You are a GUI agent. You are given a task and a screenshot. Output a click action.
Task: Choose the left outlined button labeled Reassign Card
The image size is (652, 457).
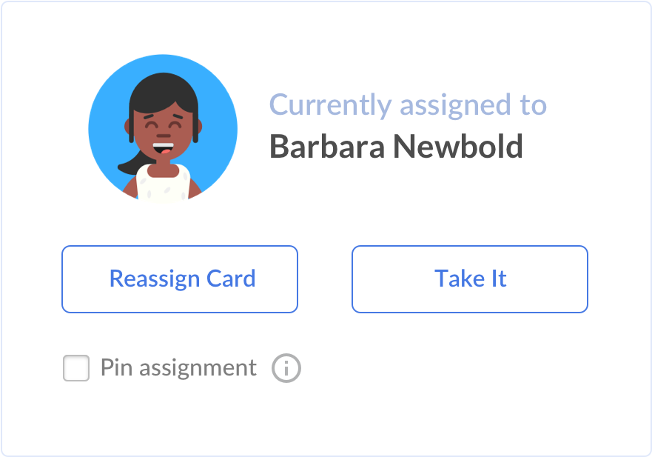coord(180,279)
